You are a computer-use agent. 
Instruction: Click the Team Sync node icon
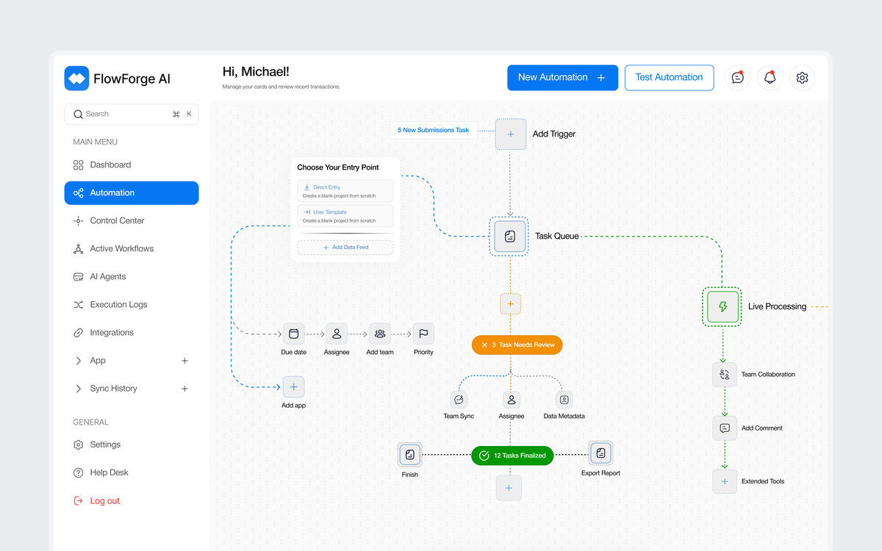(x=459, y=400)
